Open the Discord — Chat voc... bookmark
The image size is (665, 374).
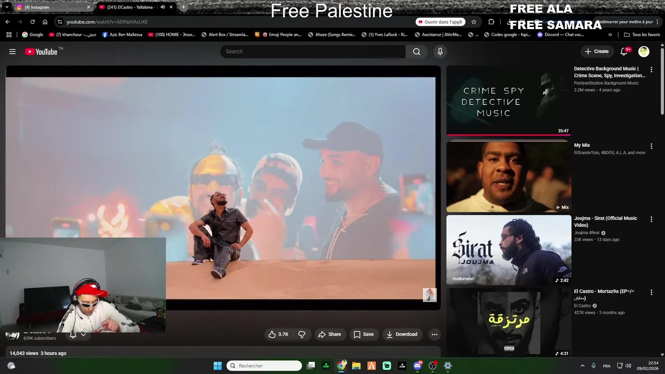[561, 35]
